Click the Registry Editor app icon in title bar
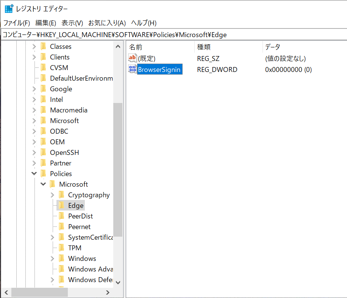 tap(9, 9)
